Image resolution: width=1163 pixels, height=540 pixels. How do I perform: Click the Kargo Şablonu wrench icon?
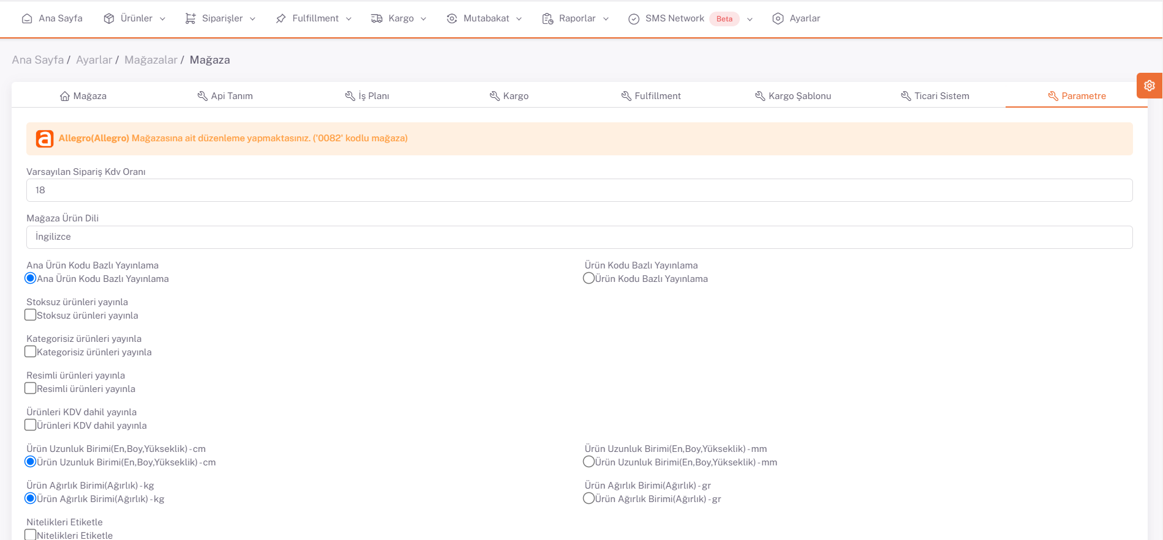point(760,96)
